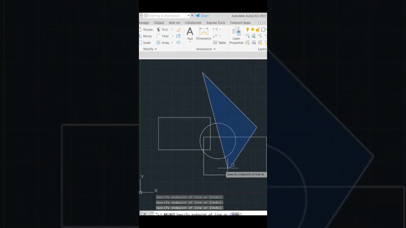Image resolution: width=406 pixels, height=228 pixels.
Task: Click the workspace gear icon
Action: pos(146,16)
